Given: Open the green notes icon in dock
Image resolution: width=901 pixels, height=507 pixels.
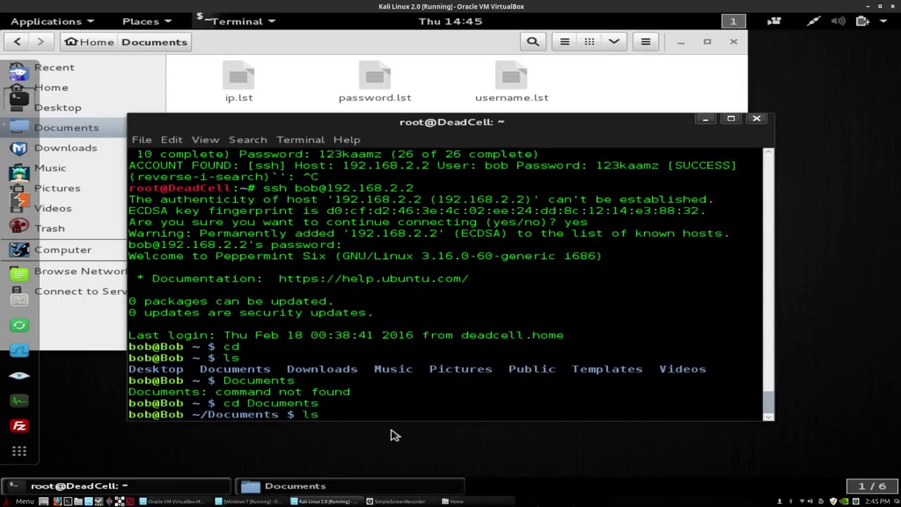Looking at the screenshot, I should click(19, 274).
